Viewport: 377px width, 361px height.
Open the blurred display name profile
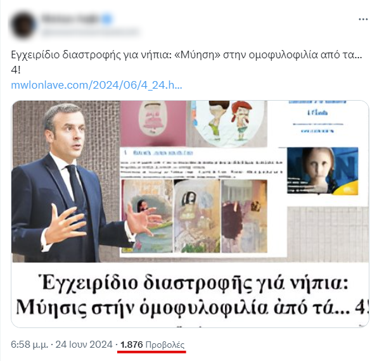[71, 19]
